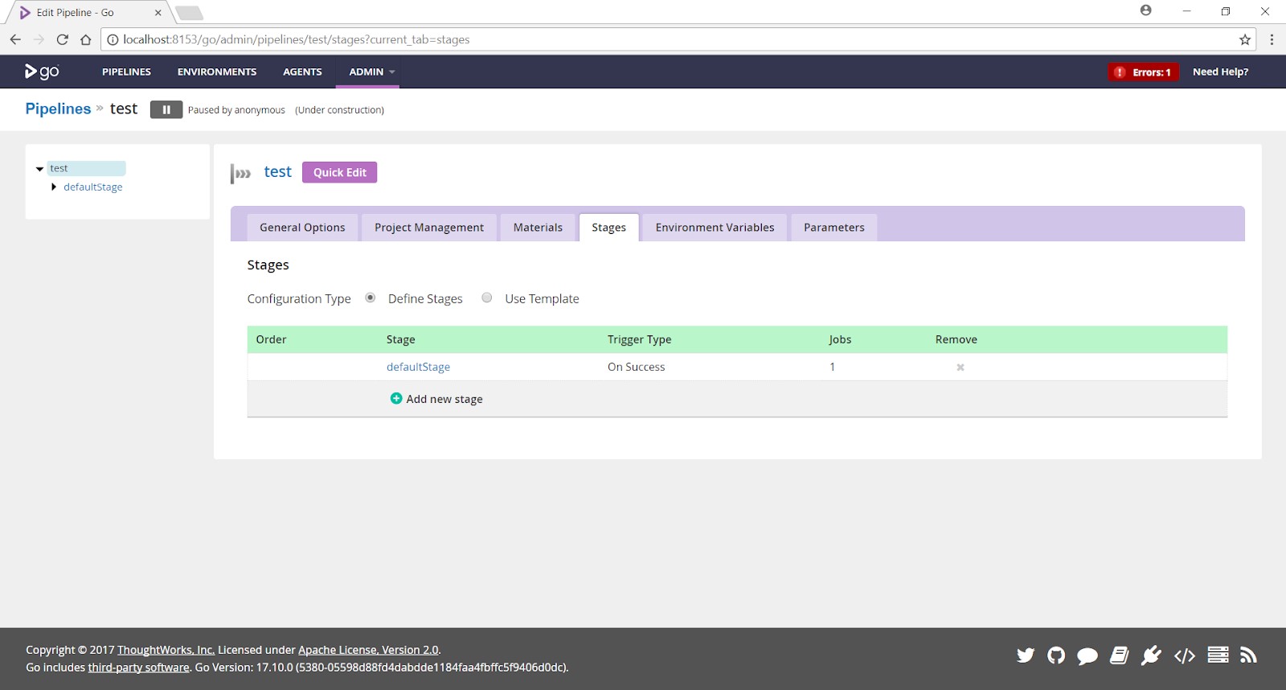The height and width of the screenshot is (690, 1286).
Task: Unpause the test pipeline with pause button
Action: (x=166, y=110)
